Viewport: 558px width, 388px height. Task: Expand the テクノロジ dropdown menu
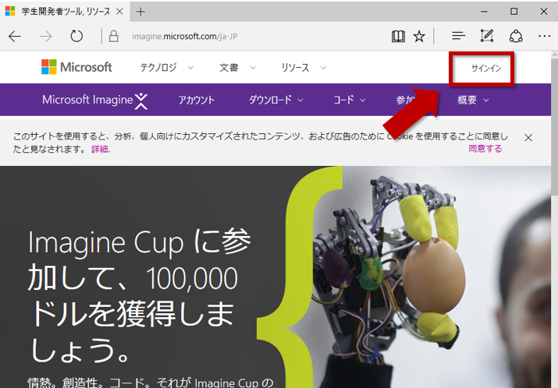click(166, 68)
